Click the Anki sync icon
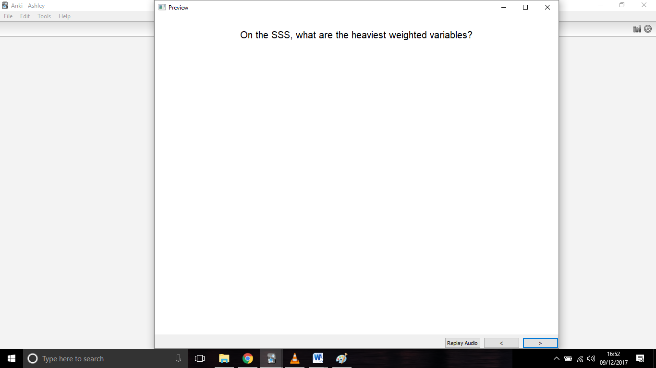 point(648,29)
